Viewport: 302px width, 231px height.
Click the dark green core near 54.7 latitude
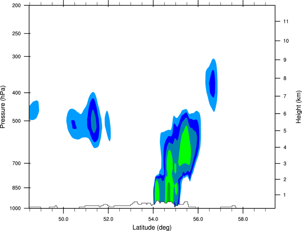coord(168,192)
